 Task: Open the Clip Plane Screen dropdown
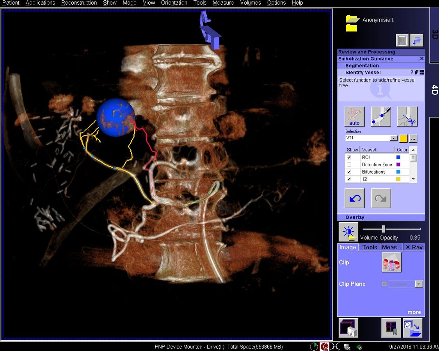[x=419, y=284]
